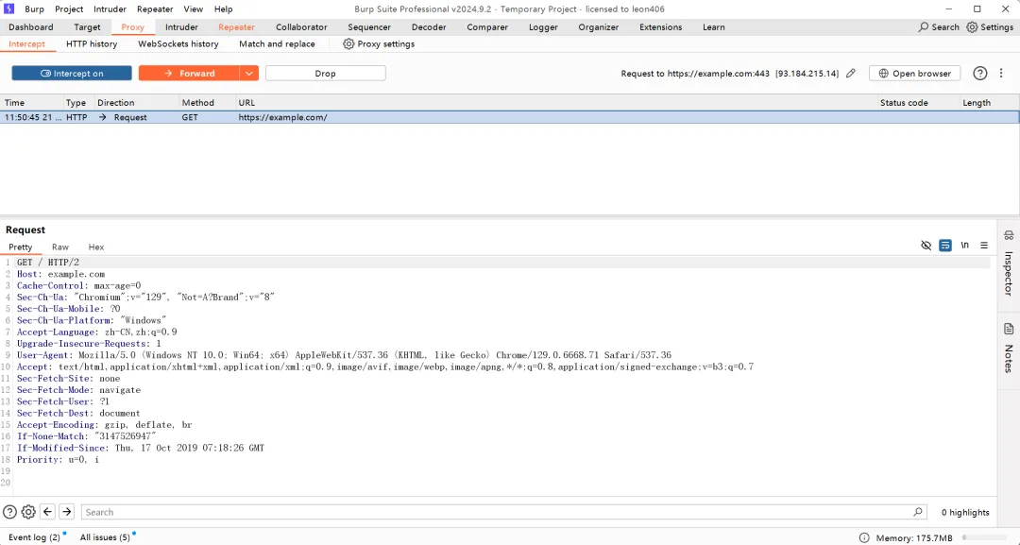Toggle Intercept on button off
Screen dimensions: 1020x545
coord(72,74)
